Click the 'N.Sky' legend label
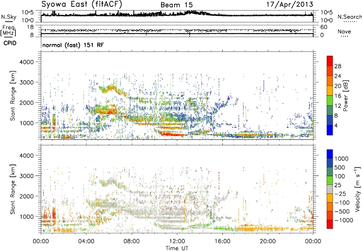 (9, 17)
